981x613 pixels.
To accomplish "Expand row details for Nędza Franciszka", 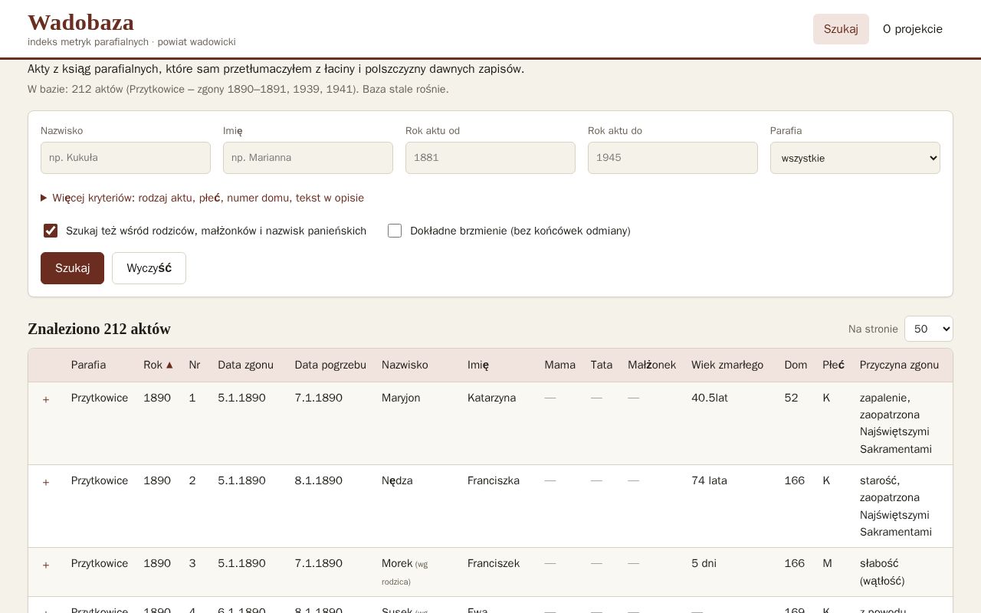I will click(x=46, y=482).
